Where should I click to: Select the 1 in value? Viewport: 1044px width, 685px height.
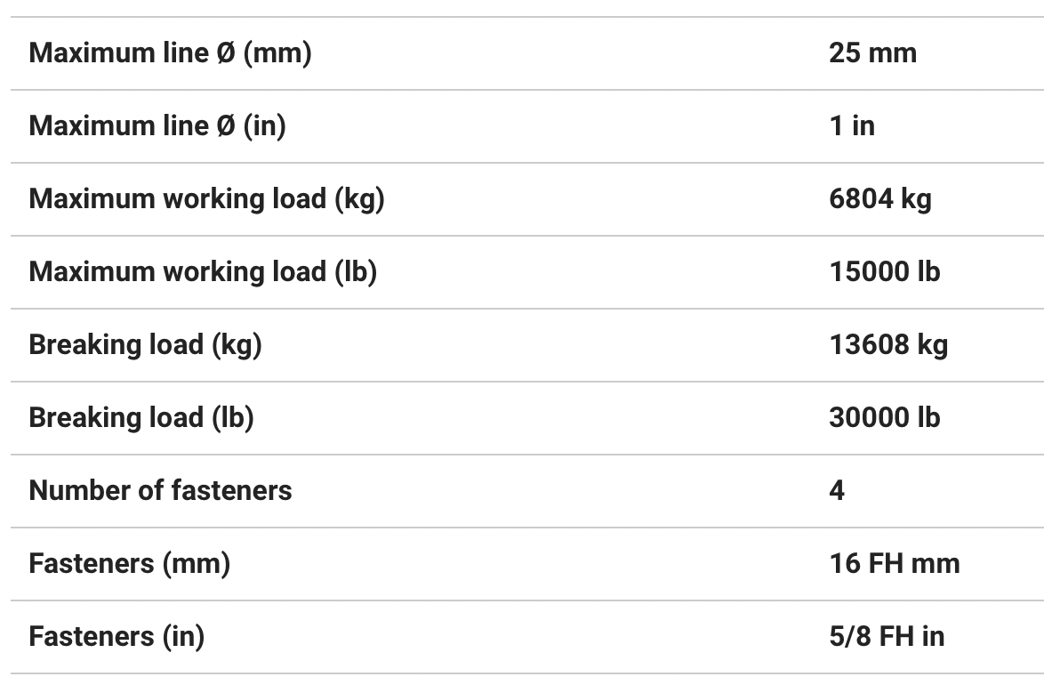(851, 126)
